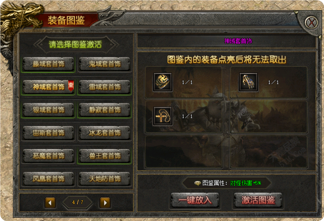324x221 pixels.
Task: Click the empty bottom-left equipment slot
Action: tap(184, 152)
